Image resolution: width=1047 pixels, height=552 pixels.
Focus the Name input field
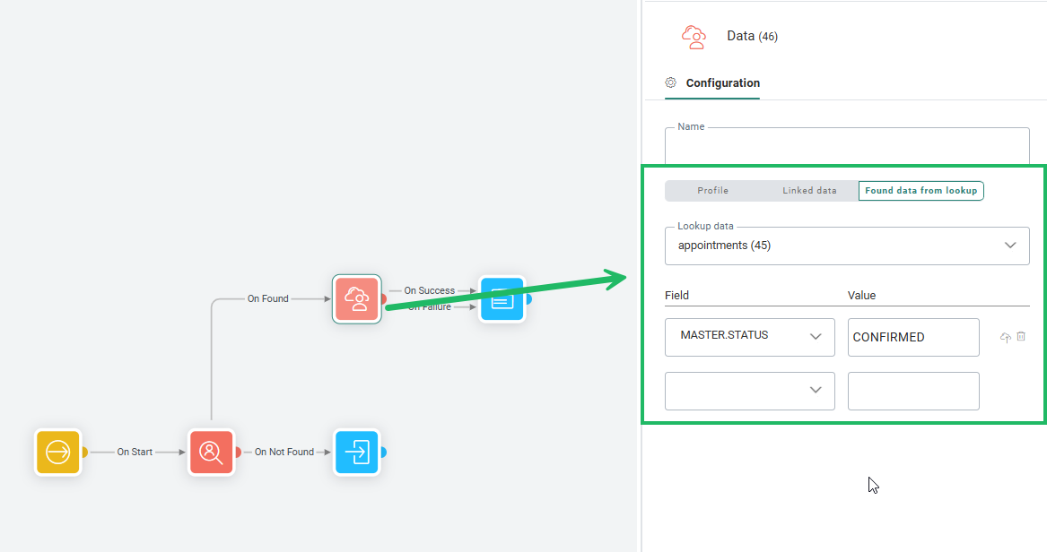[x=846, y=145]
